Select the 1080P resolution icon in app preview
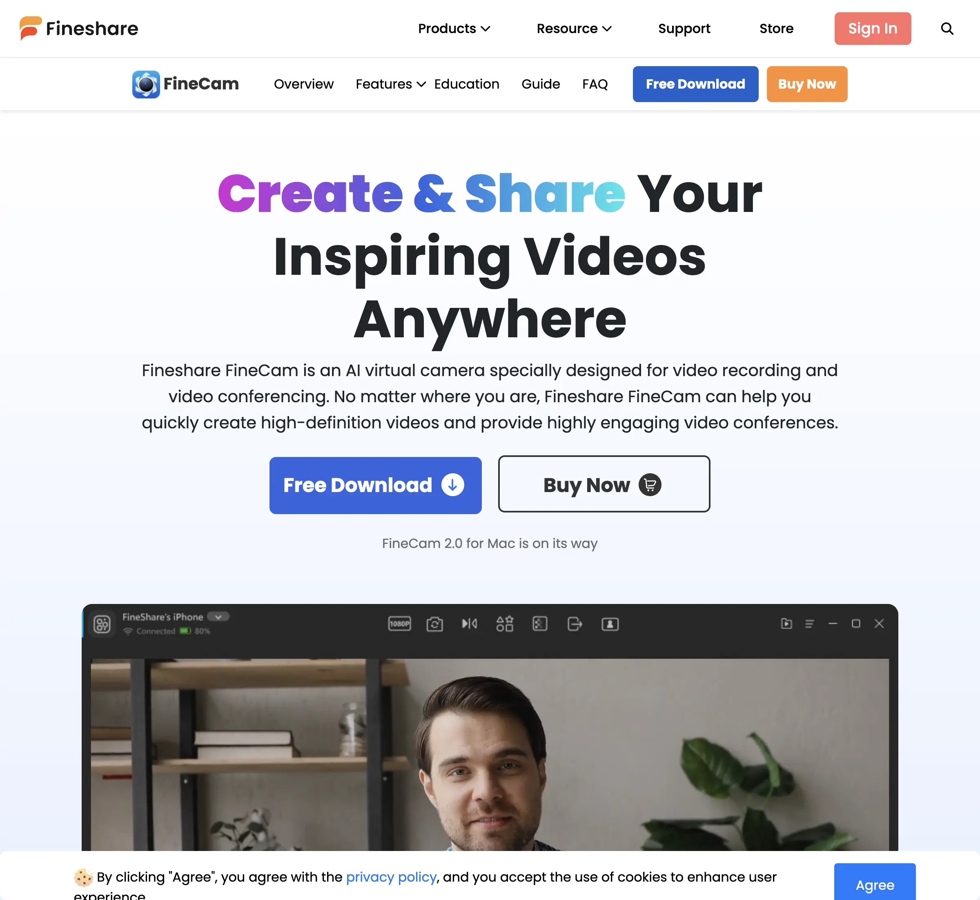The width and height of the screenshot is (980, 900). coord(399,624)
